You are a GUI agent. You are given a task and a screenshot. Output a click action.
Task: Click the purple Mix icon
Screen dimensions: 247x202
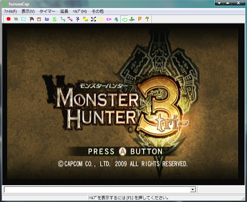[x=70, y=19]
